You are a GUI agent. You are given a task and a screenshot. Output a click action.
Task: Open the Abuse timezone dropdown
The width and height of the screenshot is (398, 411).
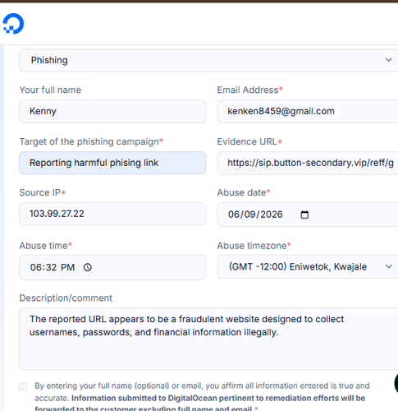[308, 266]
